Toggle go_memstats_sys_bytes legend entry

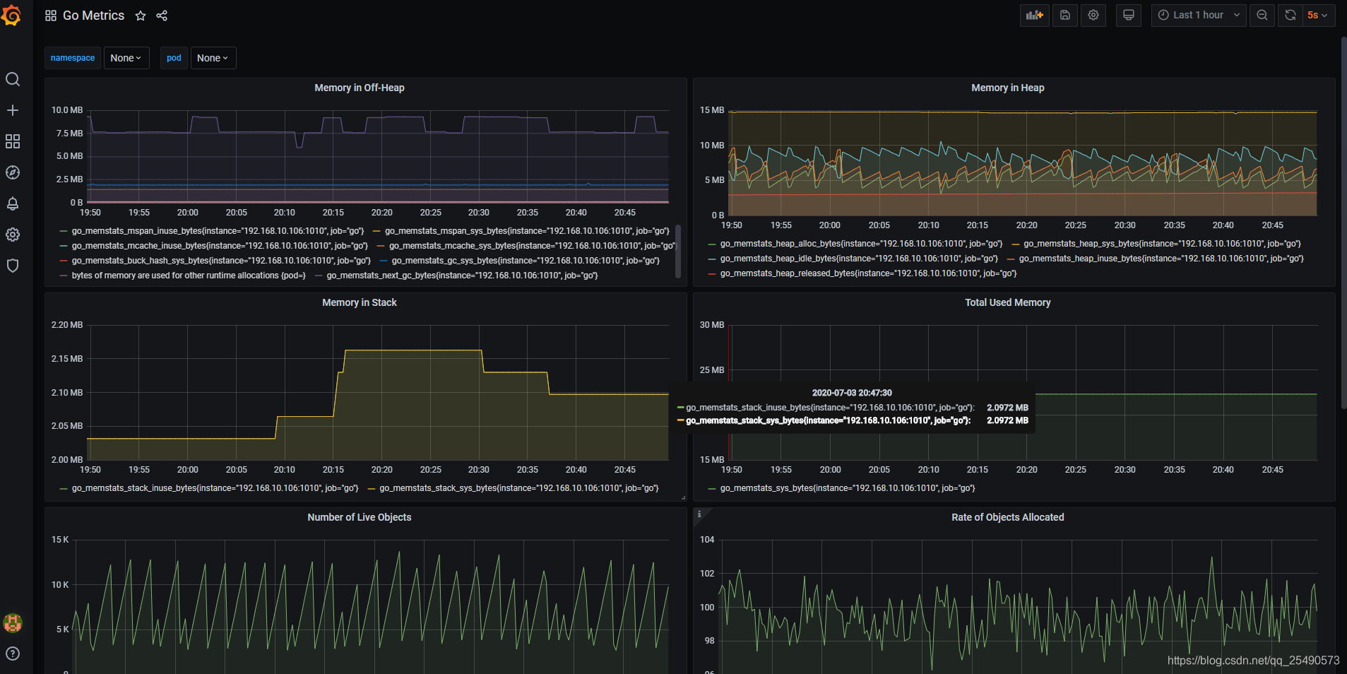point(848,488)
